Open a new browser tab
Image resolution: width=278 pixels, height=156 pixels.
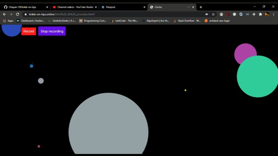click(x=201, y=7)
